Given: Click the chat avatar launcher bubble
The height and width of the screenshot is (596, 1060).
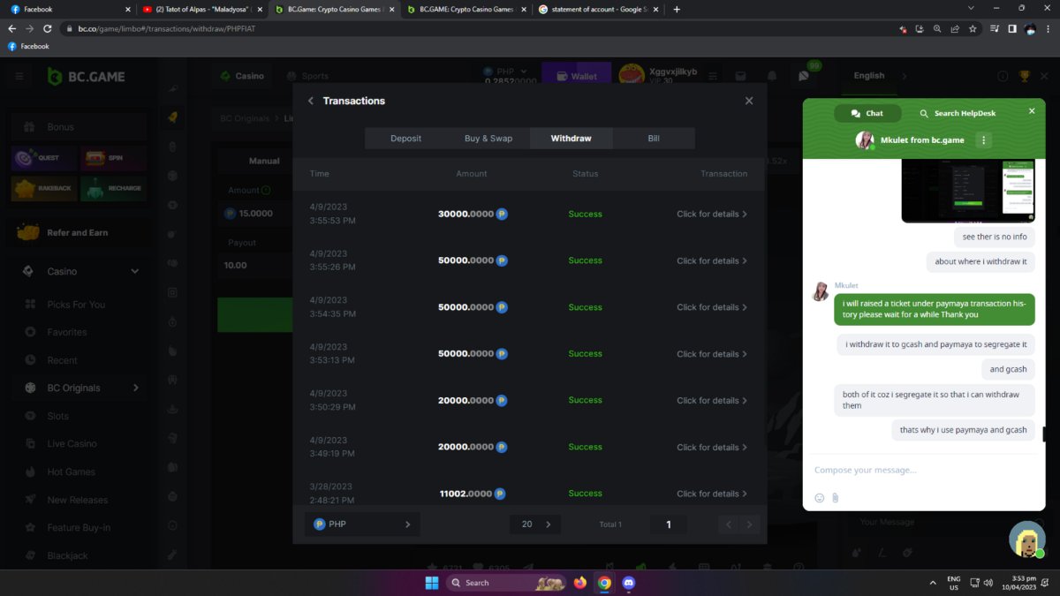Looking at the screenshot, I should (1026, 539).
